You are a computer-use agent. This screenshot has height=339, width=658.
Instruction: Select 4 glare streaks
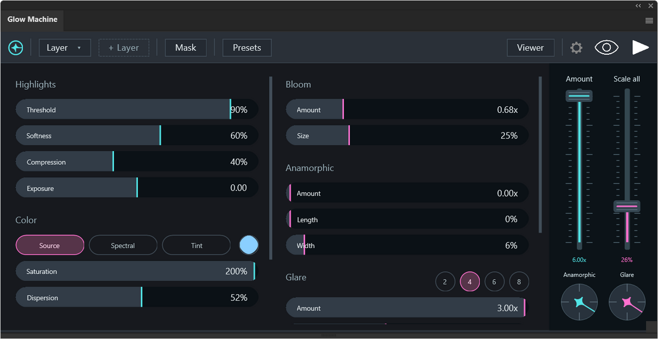(470, 282)
